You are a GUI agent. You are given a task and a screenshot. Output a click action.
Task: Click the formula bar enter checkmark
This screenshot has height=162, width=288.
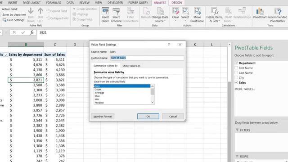[x=23, y=32]
